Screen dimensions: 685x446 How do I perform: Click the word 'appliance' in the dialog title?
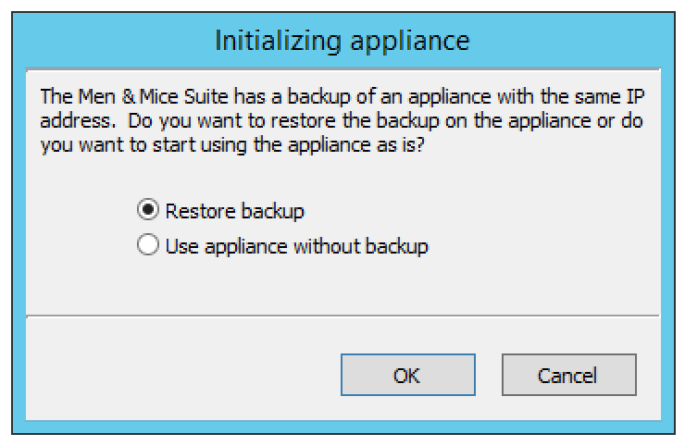point(410,42)
